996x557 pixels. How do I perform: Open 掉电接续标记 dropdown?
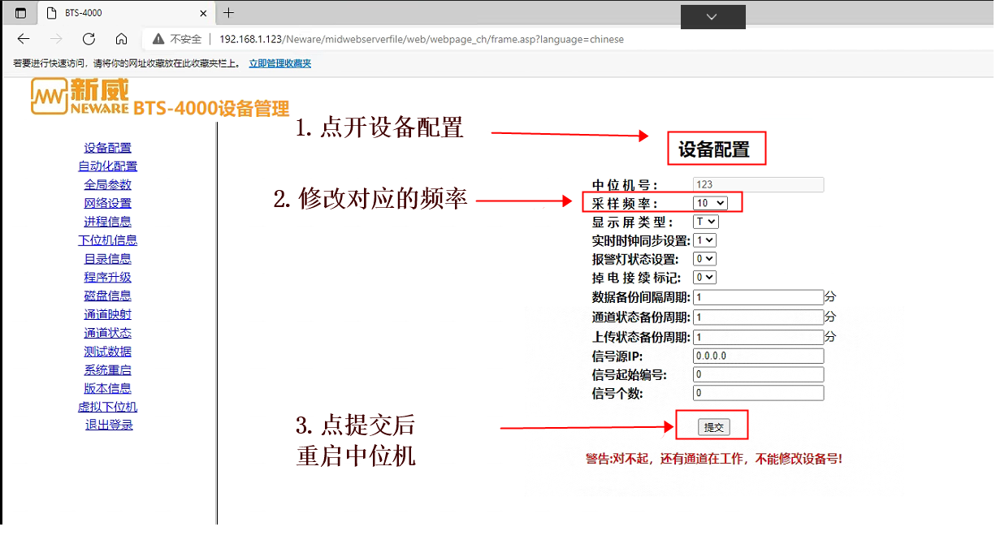704,278
